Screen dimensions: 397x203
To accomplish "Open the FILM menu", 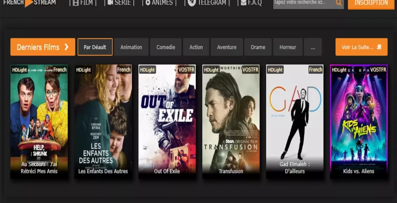I will coord(83,3).
